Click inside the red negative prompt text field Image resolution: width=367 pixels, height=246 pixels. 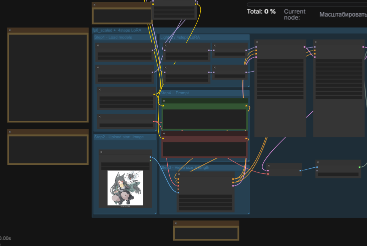pyautogui.click(x=204, y=149)
